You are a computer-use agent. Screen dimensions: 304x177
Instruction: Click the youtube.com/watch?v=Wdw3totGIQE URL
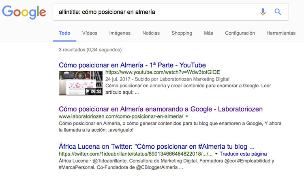coord(163,72)
